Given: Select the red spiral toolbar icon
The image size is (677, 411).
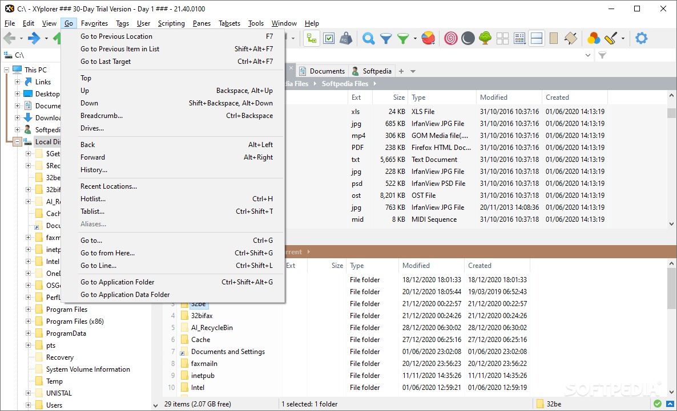Looking at the screenshot, I should click(x=451, y=38).
